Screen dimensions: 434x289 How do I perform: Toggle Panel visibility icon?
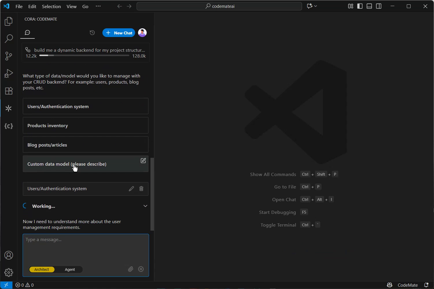(x=369, y=6)
